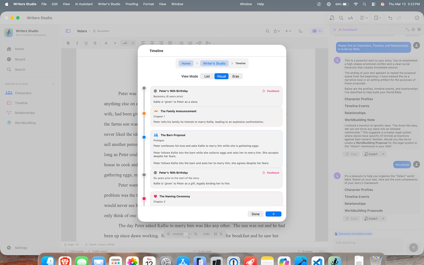Align text right in the formatting bar

coord(161,43)
